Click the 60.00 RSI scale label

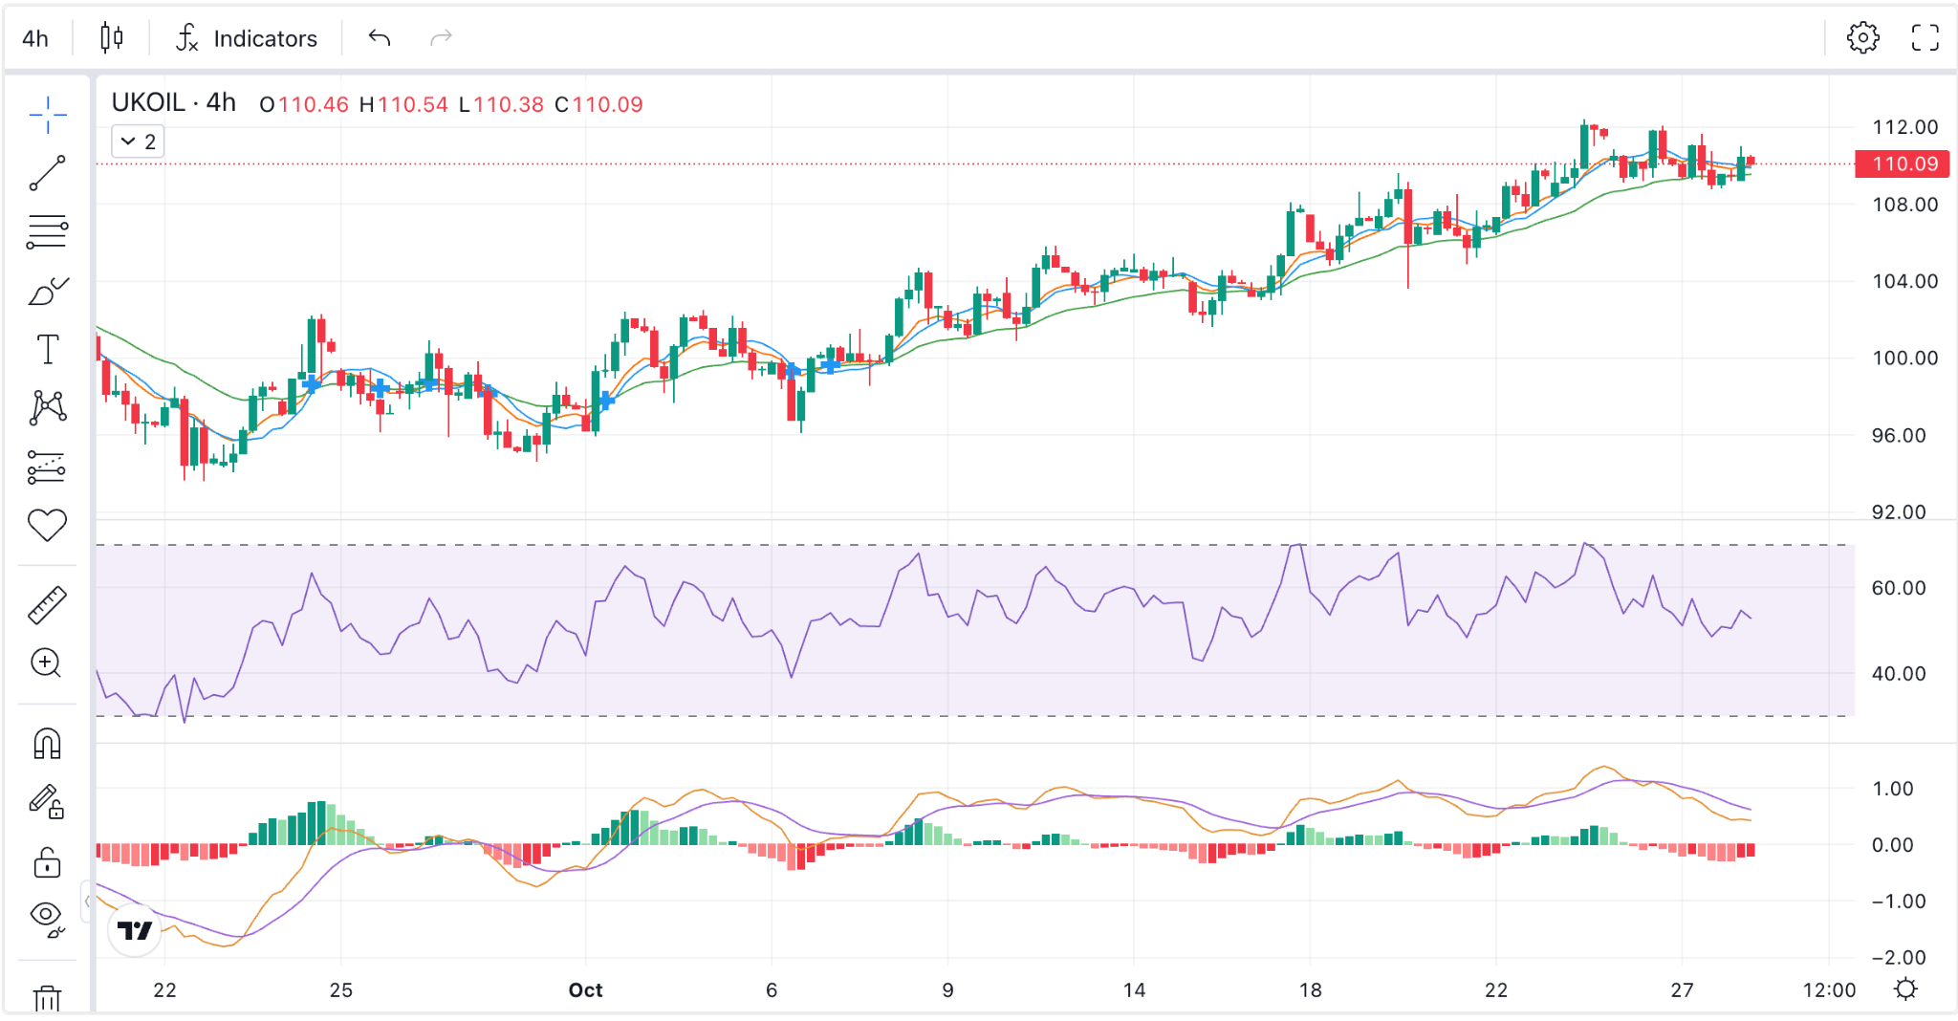coord(1899,588)
